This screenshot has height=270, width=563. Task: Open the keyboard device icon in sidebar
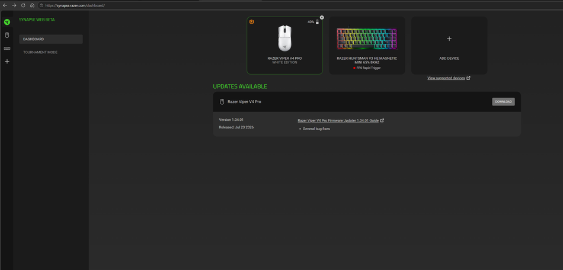7,49
